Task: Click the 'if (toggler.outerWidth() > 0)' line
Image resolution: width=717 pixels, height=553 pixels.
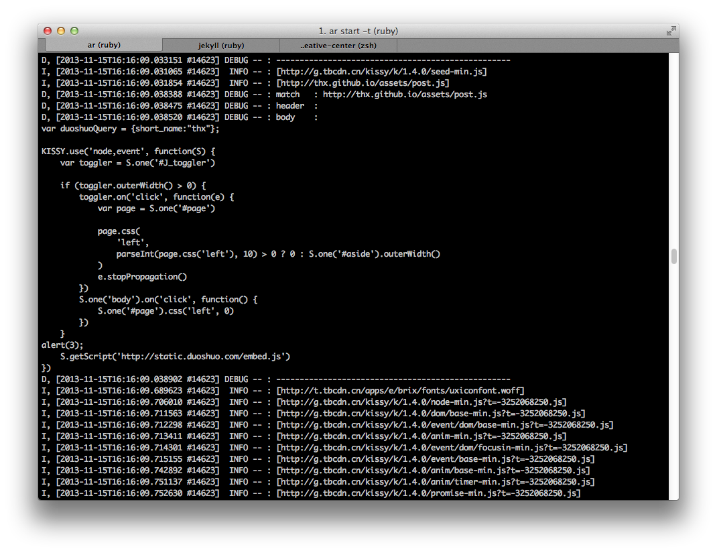Action: [x=133, y=186]
